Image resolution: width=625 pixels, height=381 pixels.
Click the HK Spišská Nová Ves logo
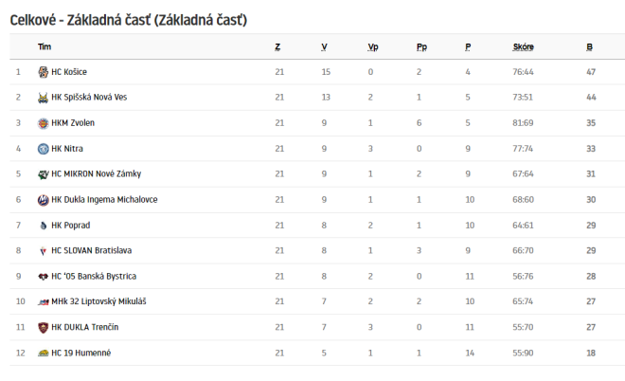pyautogui.click(x=43, y=98)
